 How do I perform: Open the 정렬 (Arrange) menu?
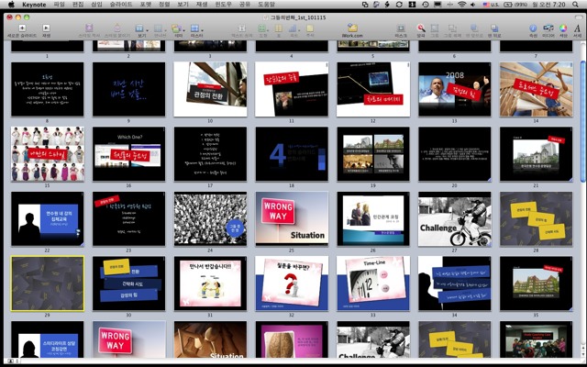click(x=164, y=5)
